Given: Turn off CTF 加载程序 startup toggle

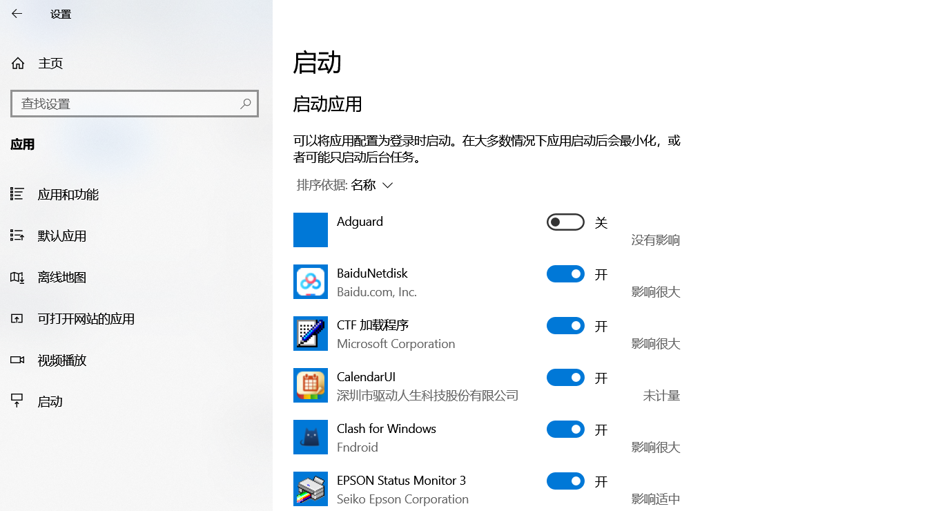Looking at the screenshot, I should 565,325.
